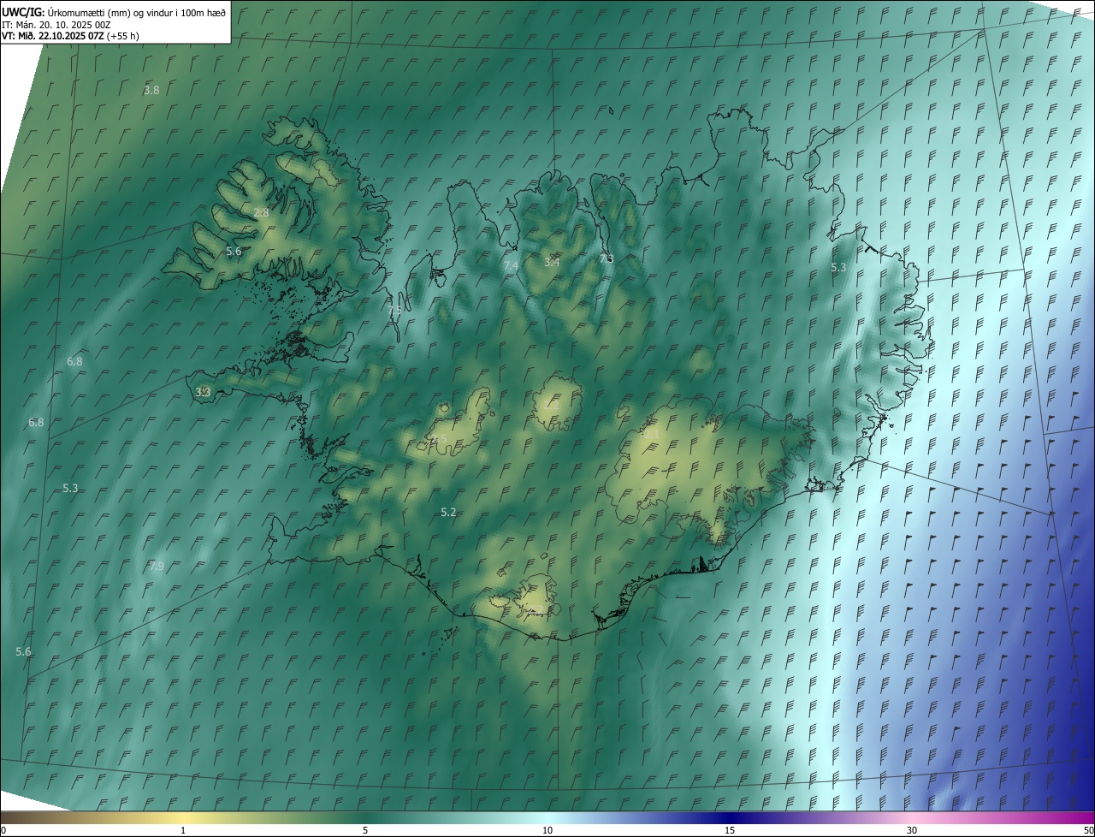
Task: Click the color scale label 1
Action: [183, 831]
